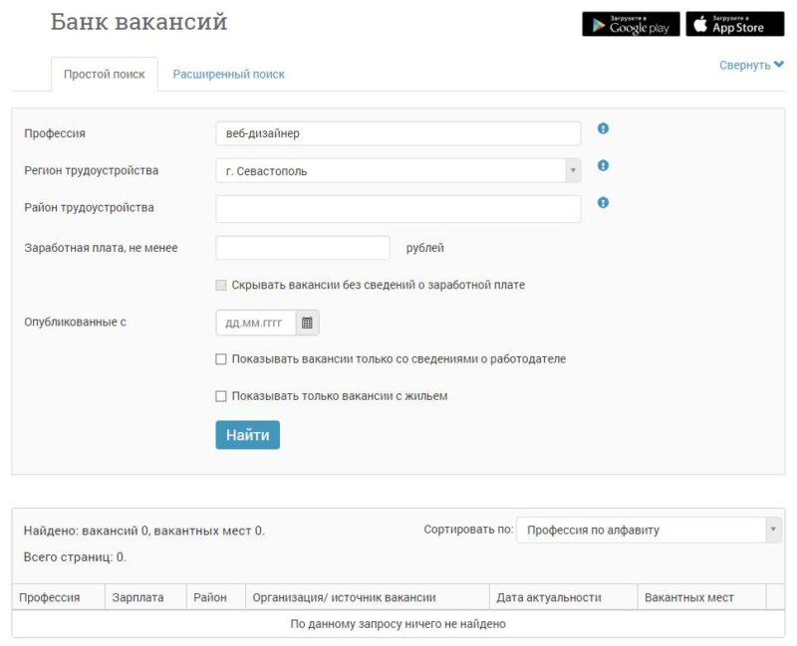Check 'Показывать только вакансии с жильем'
This screenshot has height=646, width=797.
coord(221,396)
